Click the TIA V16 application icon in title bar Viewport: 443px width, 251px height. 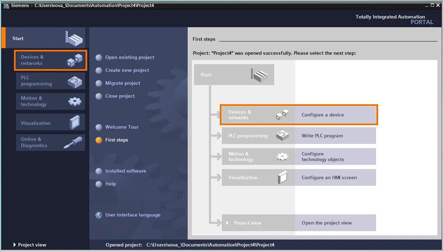pos(6,5)
